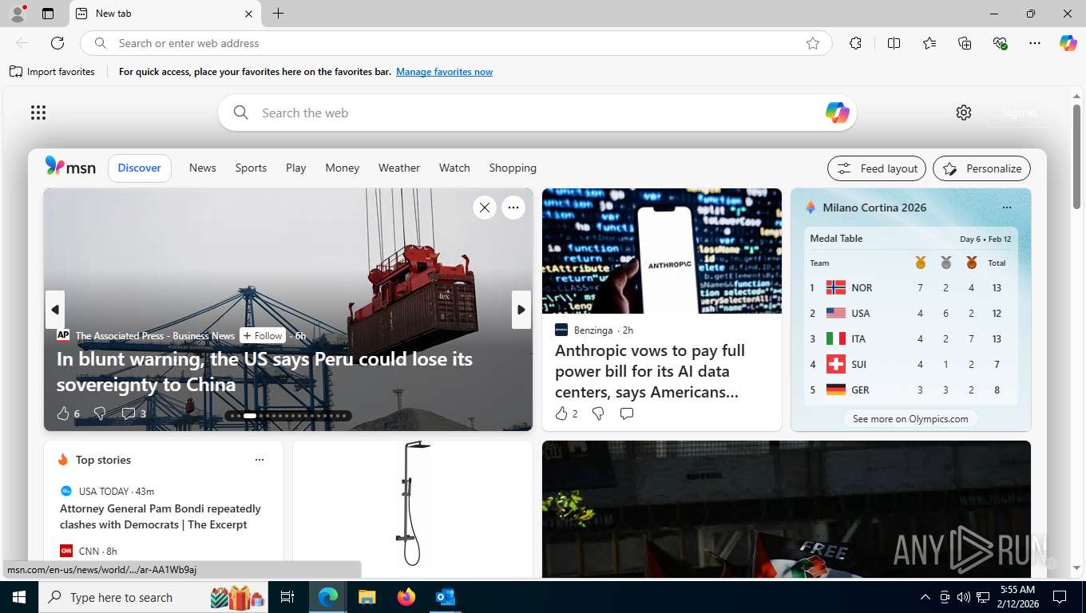Open the Sports tab

click(251, 168)
